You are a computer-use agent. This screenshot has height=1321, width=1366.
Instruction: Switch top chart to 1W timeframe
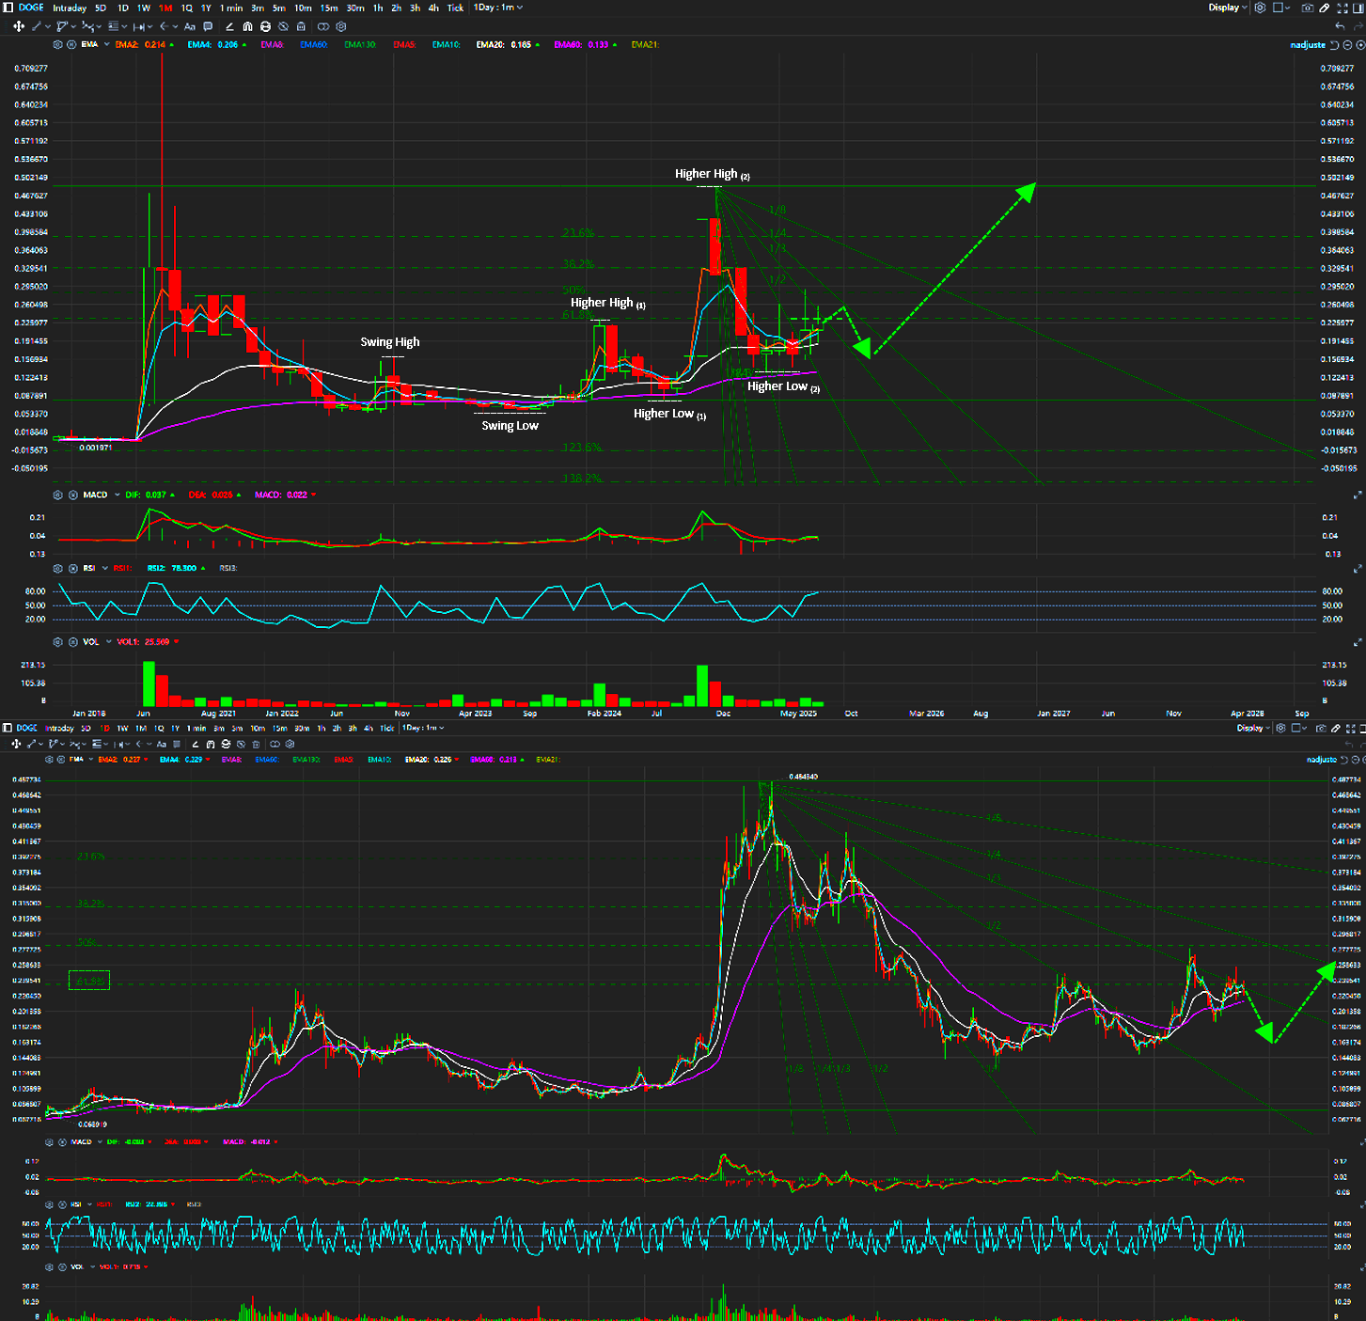coord(144,8)
